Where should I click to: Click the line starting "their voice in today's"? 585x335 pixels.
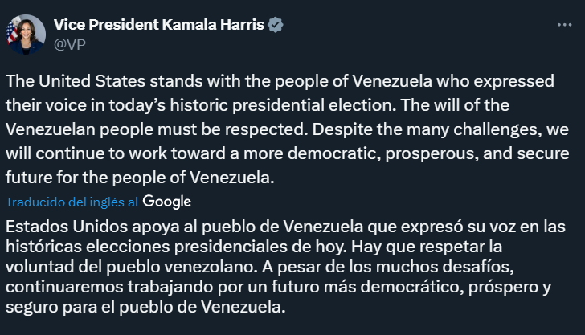pyautogui.click(x=257, y=105)
